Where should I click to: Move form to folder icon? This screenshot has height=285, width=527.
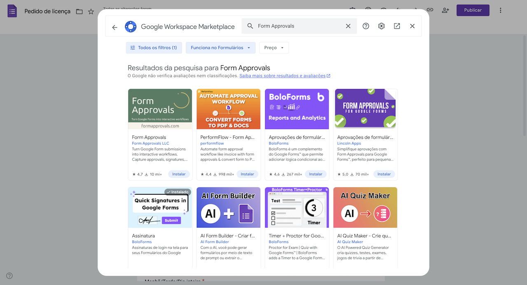coord(79,11)
